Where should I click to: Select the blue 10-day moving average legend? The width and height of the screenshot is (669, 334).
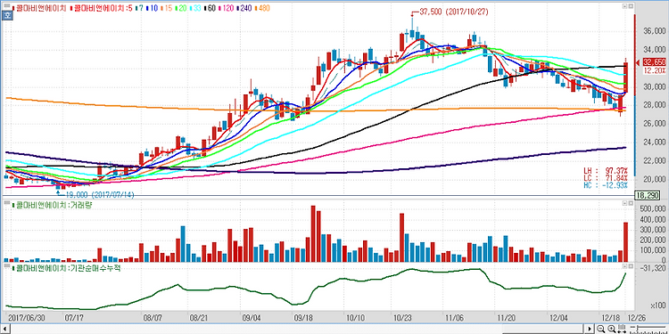pos(153,8)
